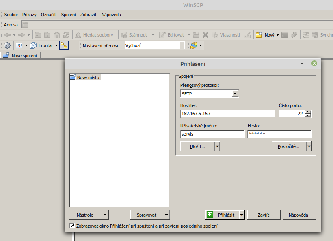
Task: Click the settings gear icon in toolbar
Action: click(x=7, y=45)
